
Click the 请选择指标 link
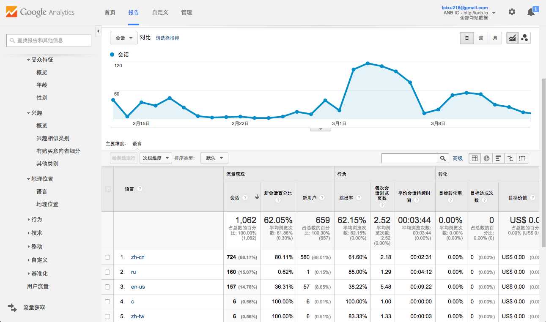tap(167, 38)
